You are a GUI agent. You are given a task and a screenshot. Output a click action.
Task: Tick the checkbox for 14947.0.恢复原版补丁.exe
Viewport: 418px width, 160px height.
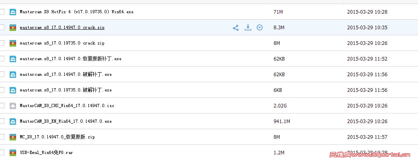tap(2, 59)
